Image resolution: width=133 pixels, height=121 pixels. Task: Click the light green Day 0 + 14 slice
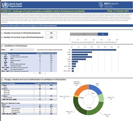pyautogui.click(x=101, y=98)
